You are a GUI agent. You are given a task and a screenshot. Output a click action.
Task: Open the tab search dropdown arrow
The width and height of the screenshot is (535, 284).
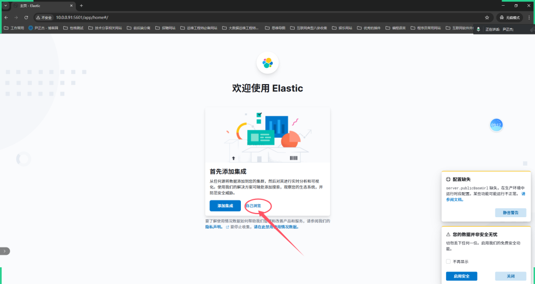click(x=5, y=5)
